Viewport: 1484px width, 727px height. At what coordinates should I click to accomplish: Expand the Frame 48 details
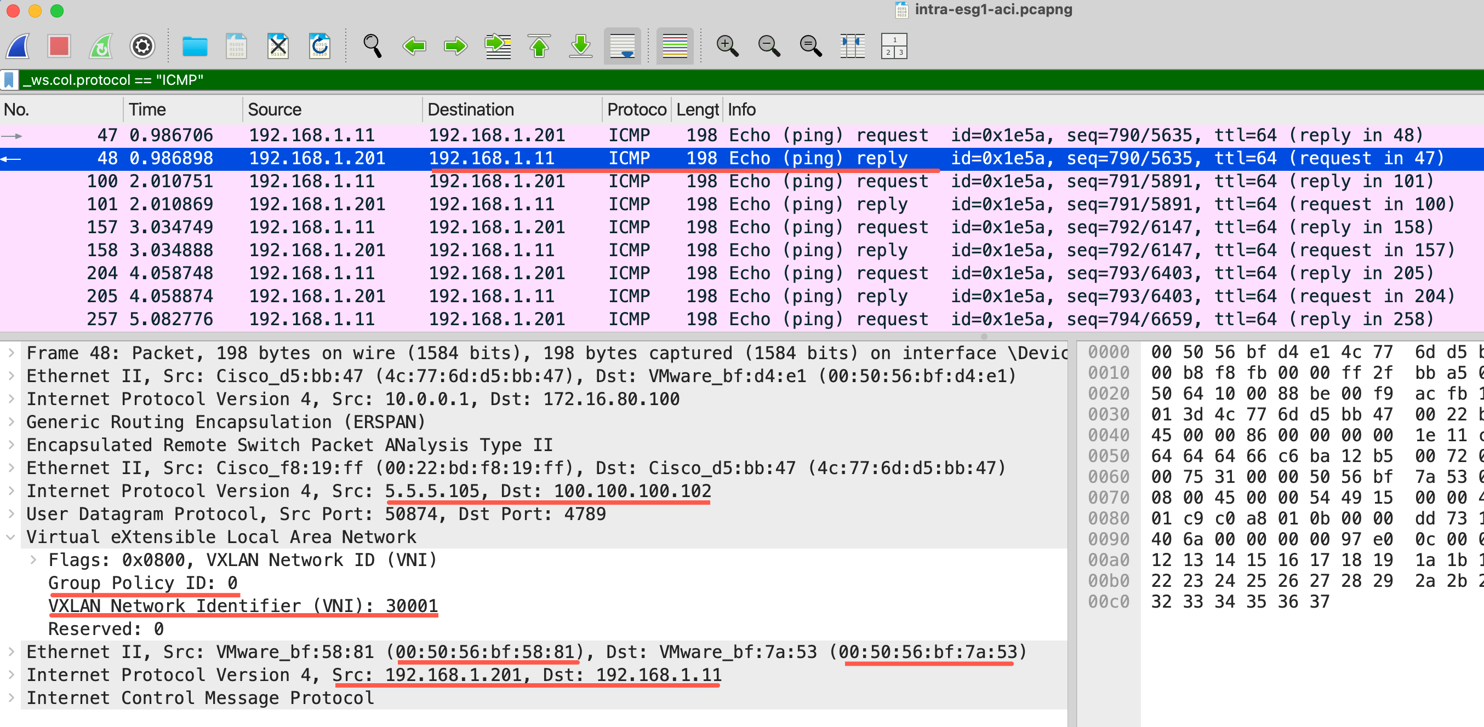pos(11,353)
